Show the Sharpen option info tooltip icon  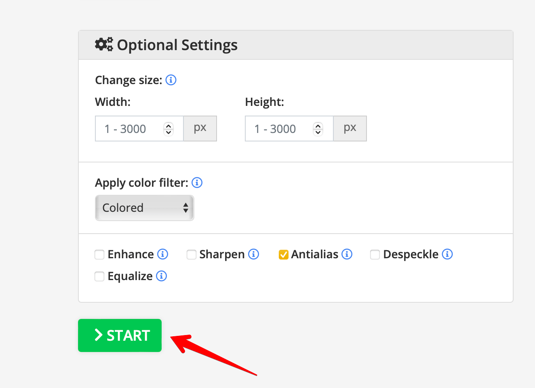click(x=253, y=254)
